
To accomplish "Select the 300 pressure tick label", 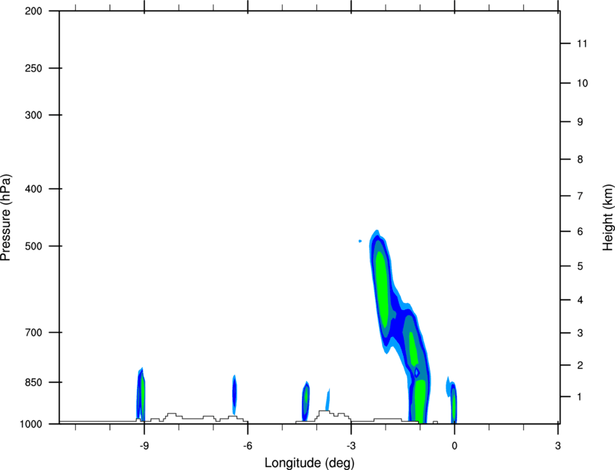I will (33, 115).
